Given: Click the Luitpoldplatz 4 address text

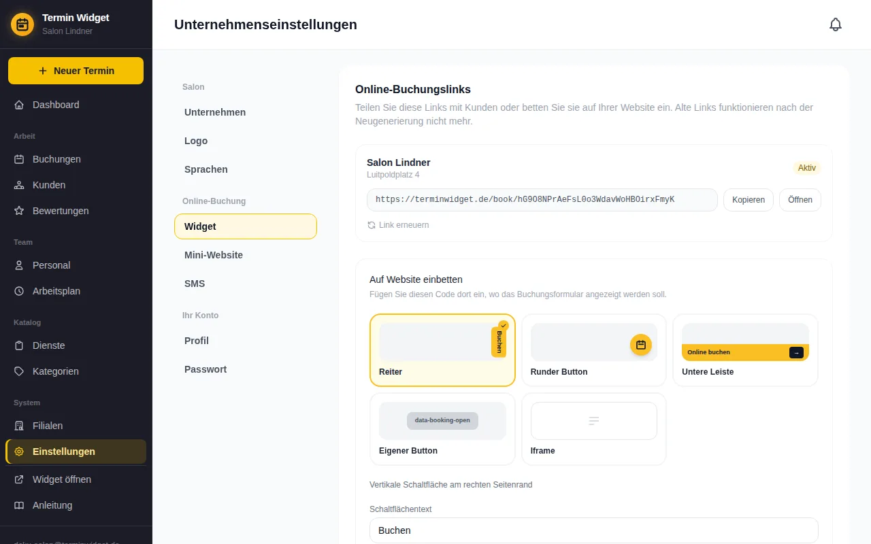Looking at the screenshot, I should coord(393,175).
